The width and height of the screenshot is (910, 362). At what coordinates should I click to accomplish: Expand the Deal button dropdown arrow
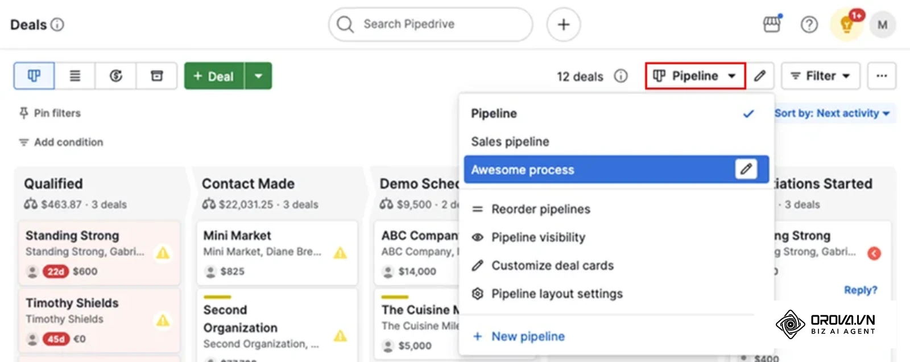pos(258,76)
